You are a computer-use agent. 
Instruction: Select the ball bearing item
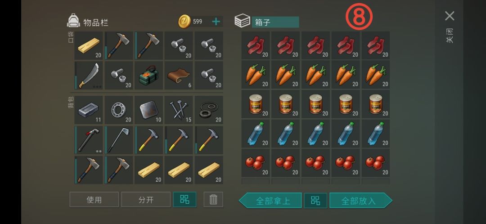point(119,110)
